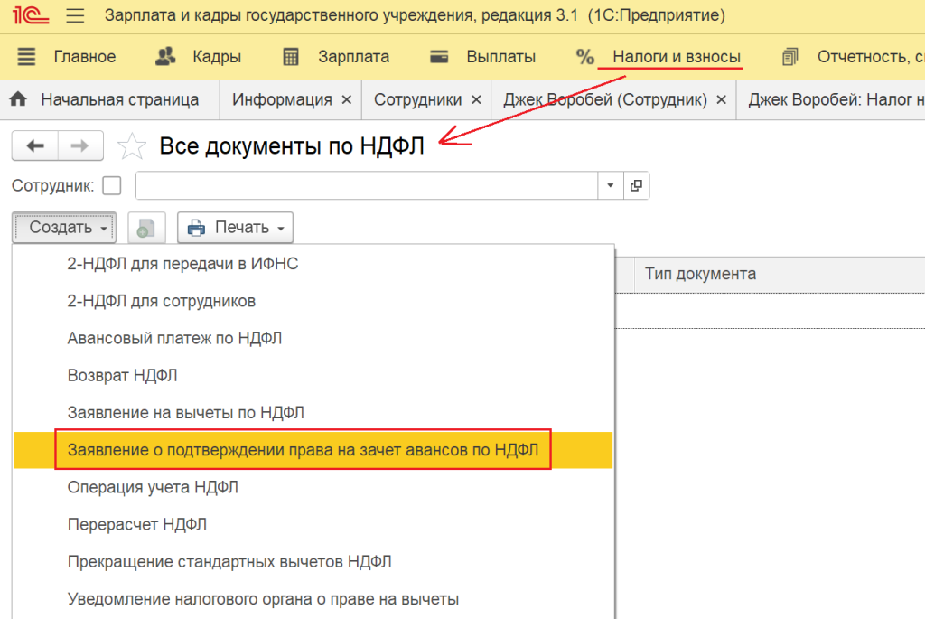Image resolution: width=925 pixels, height=619 pixels.
Task: Click the Выплаты wallet icon
Action: coord(439,57)
